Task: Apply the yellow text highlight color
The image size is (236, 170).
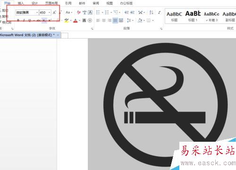Action: point(67,20)
